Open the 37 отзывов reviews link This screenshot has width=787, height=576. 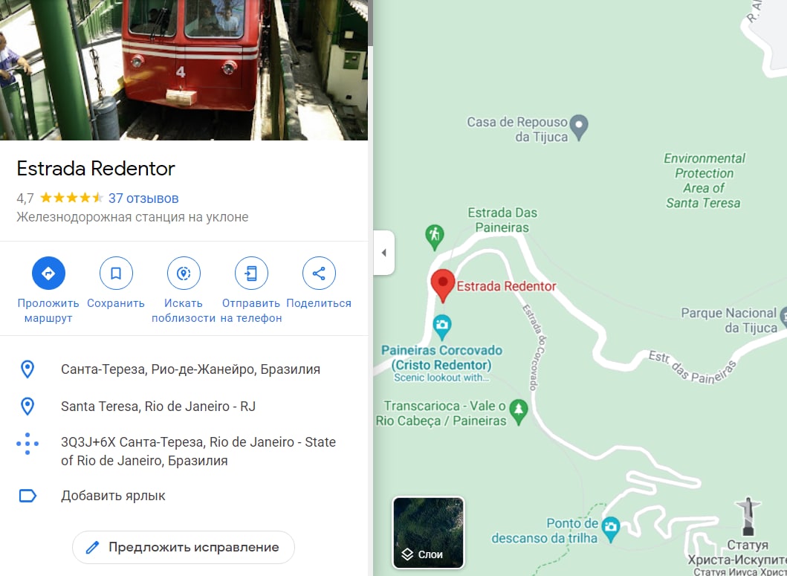pyautogui.click(x=143, y=198)
